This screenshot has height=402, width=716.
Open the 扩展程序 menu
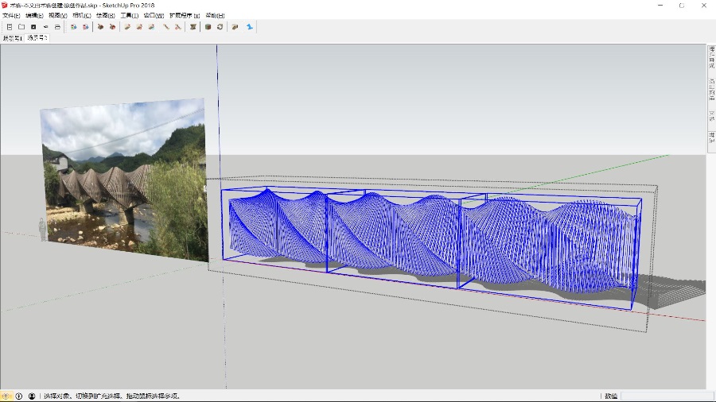pyautogui.click(x=185, y=15)
